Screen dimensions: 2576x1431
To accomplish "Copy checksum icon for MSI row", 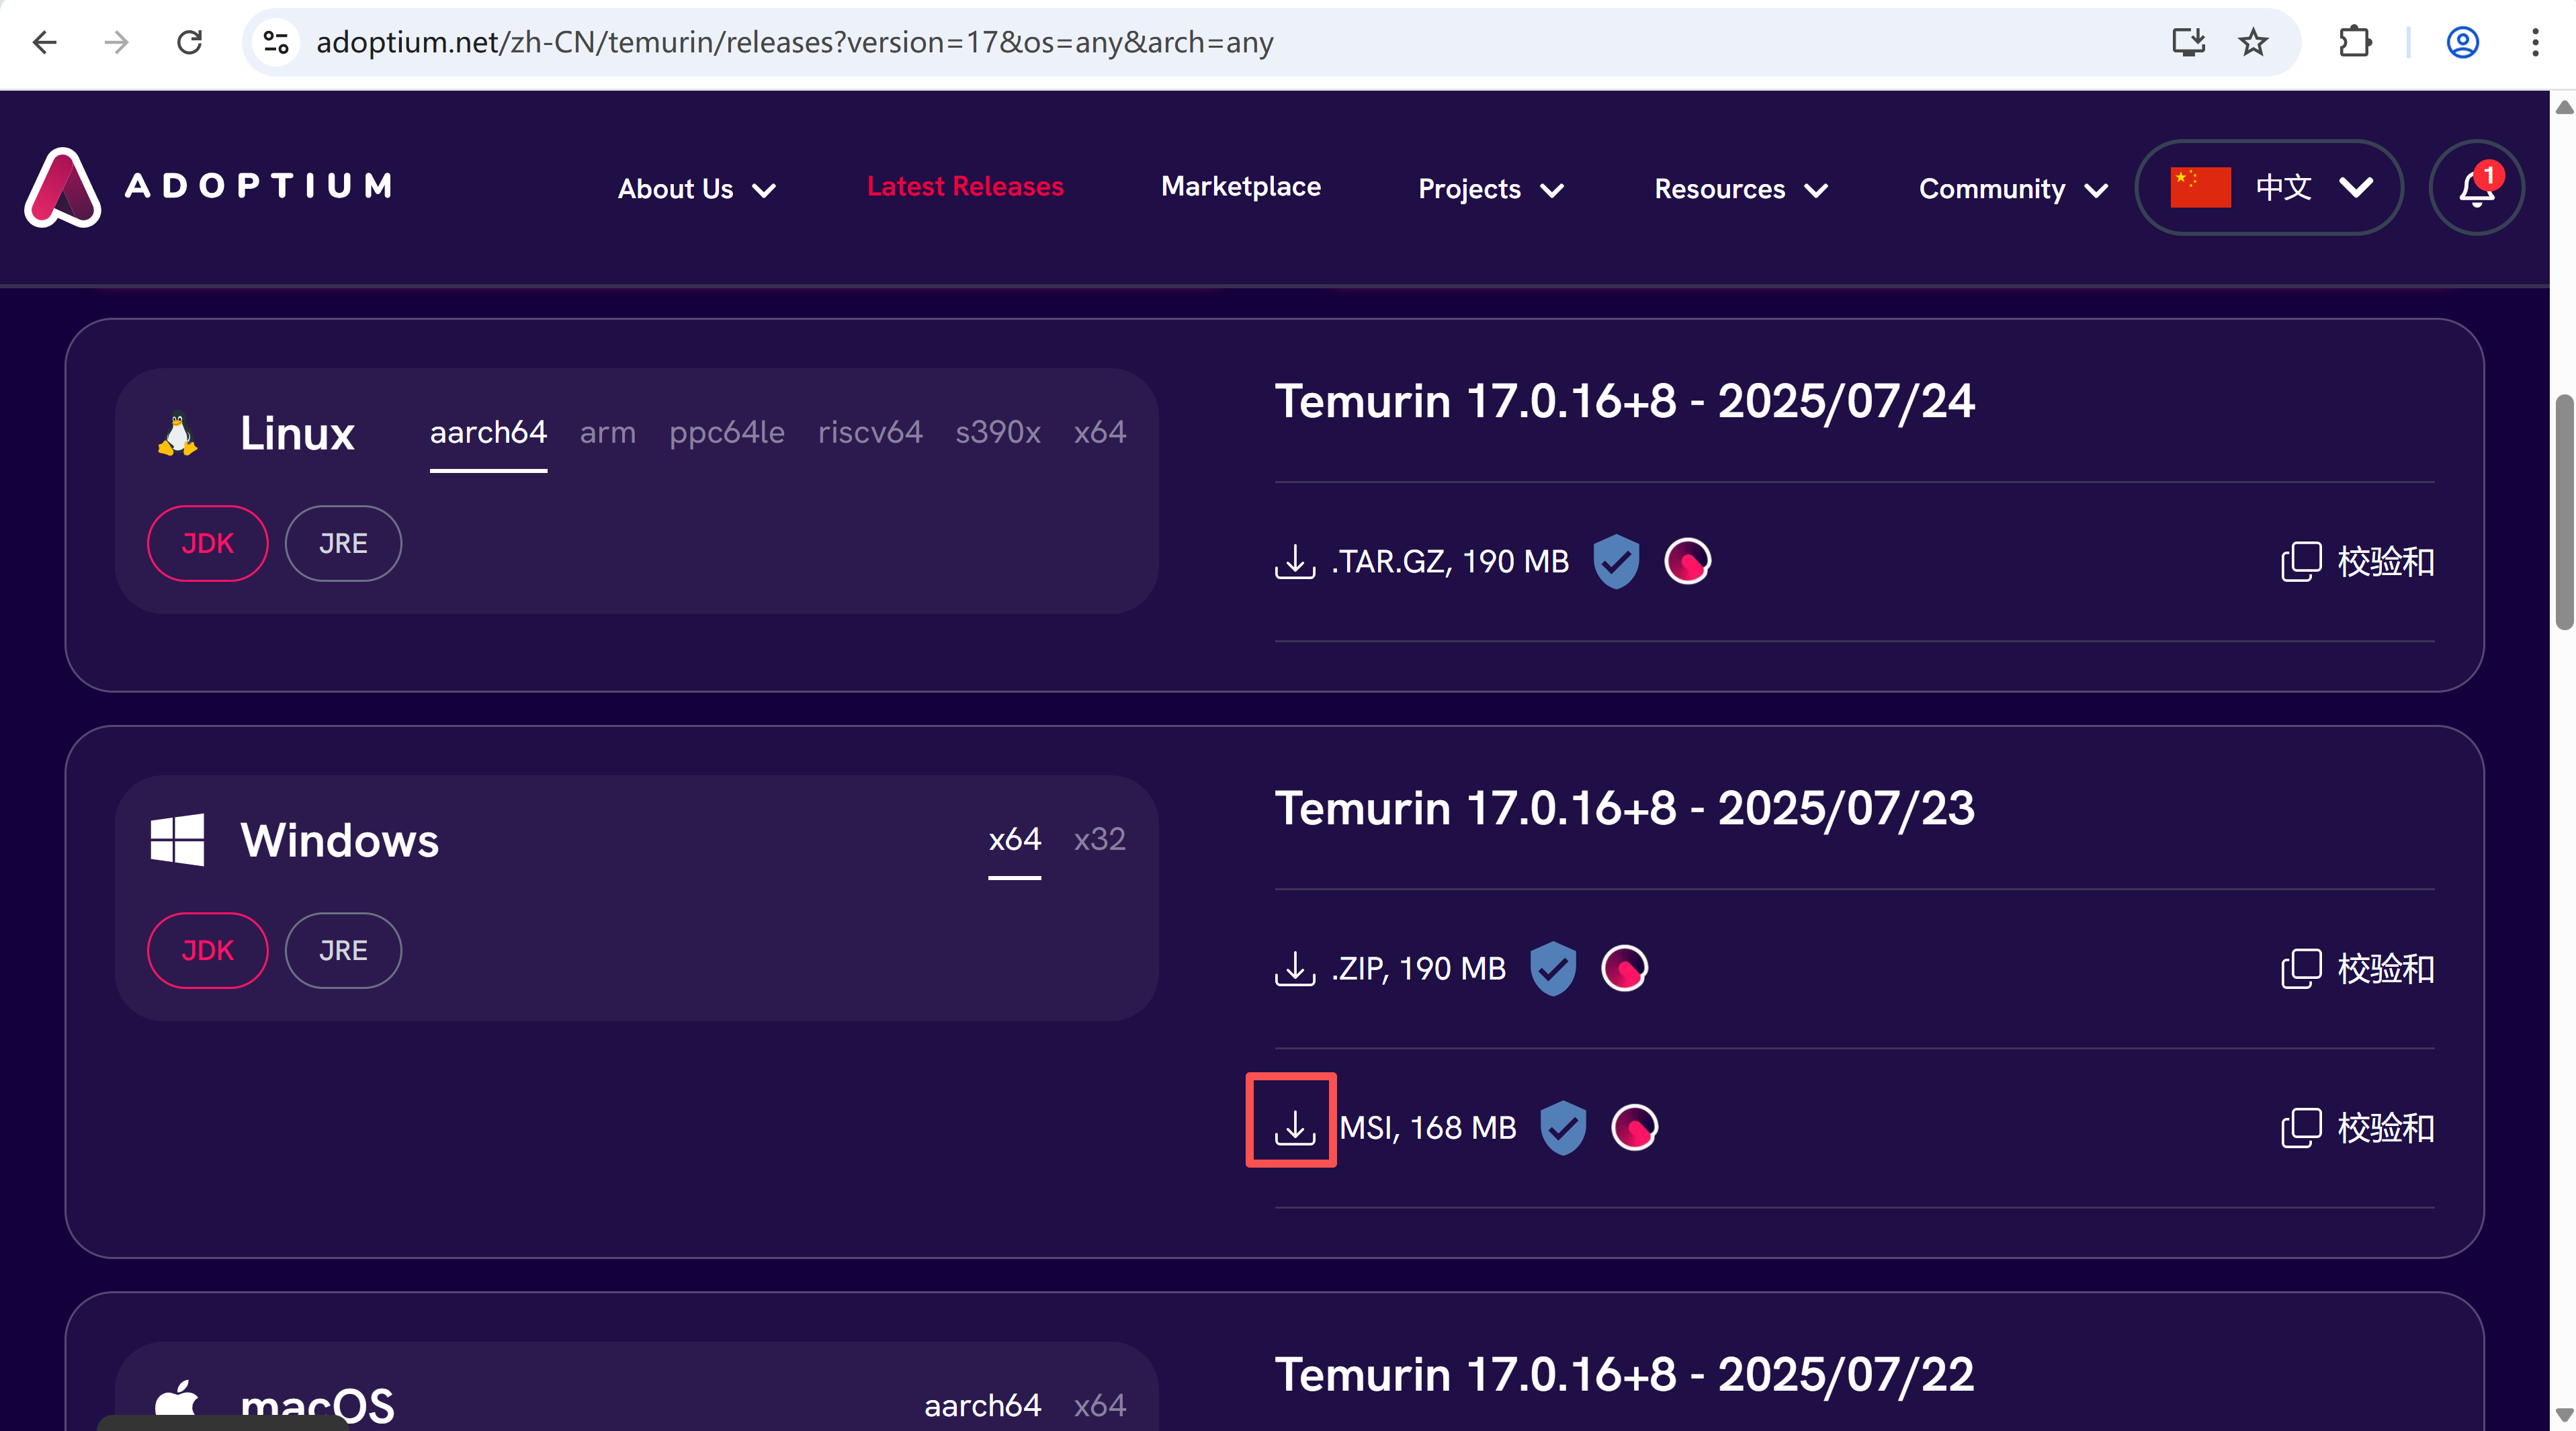I will click(x=2300, y=1128).
